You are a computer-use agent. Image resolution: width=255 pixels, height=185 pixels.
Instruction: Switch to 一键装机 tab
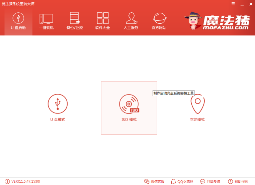[x=47, y=21]
